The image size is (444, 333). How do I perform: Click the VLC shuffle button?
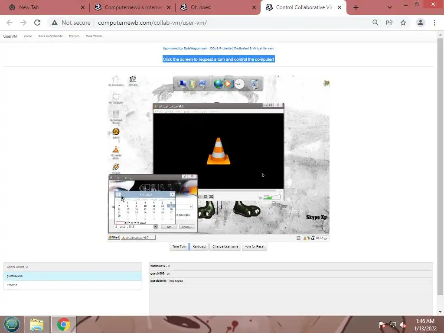pyautogui.click(x=211, y=196)
